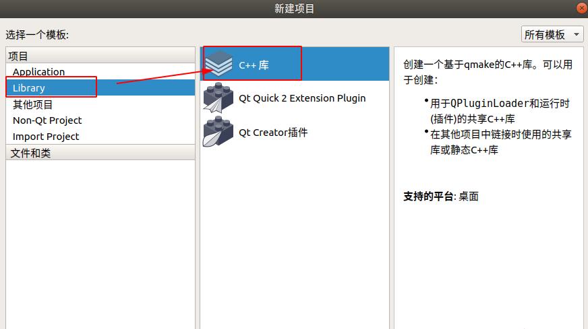588x329 pixels.
Task: Click the 项目 section header
Action: pyautogui.click(x=100, y=56)
